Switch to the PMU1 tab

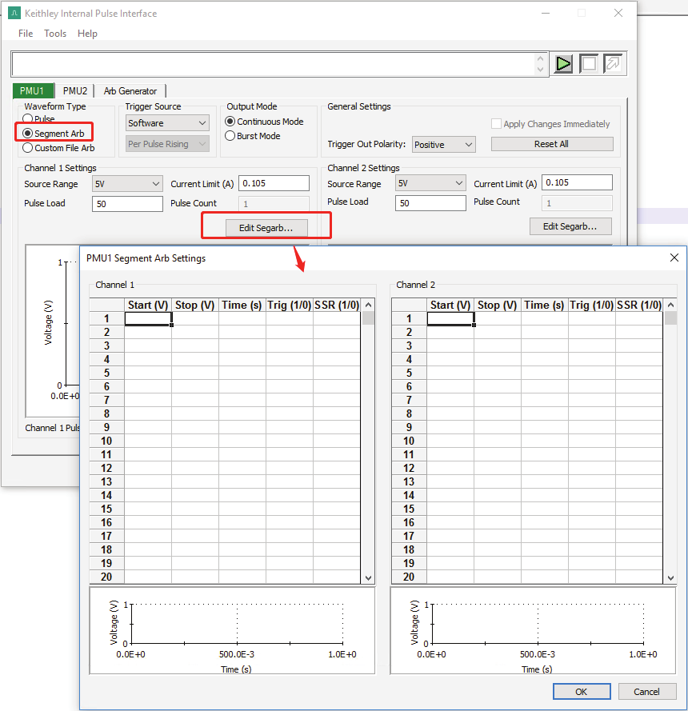pos(32,90)
